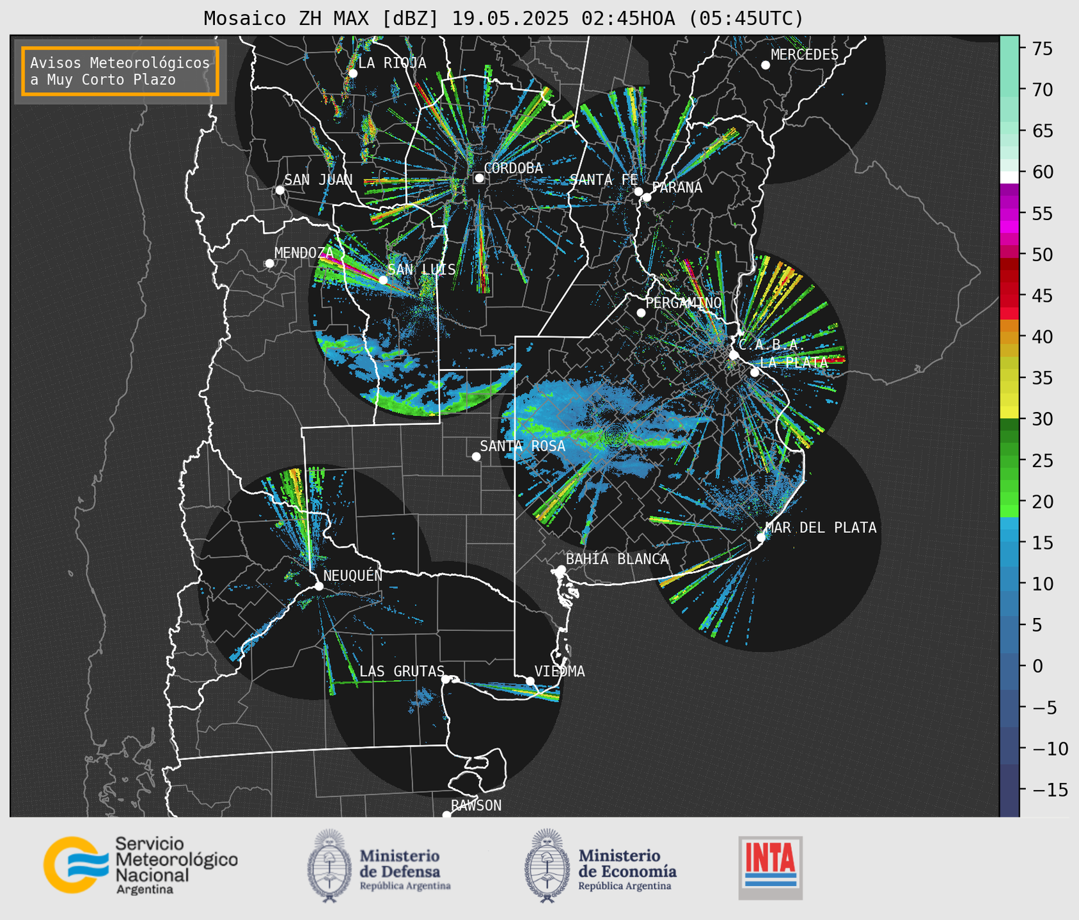Click the Mar del Plata city marker dot

click(x=760, y=537)
